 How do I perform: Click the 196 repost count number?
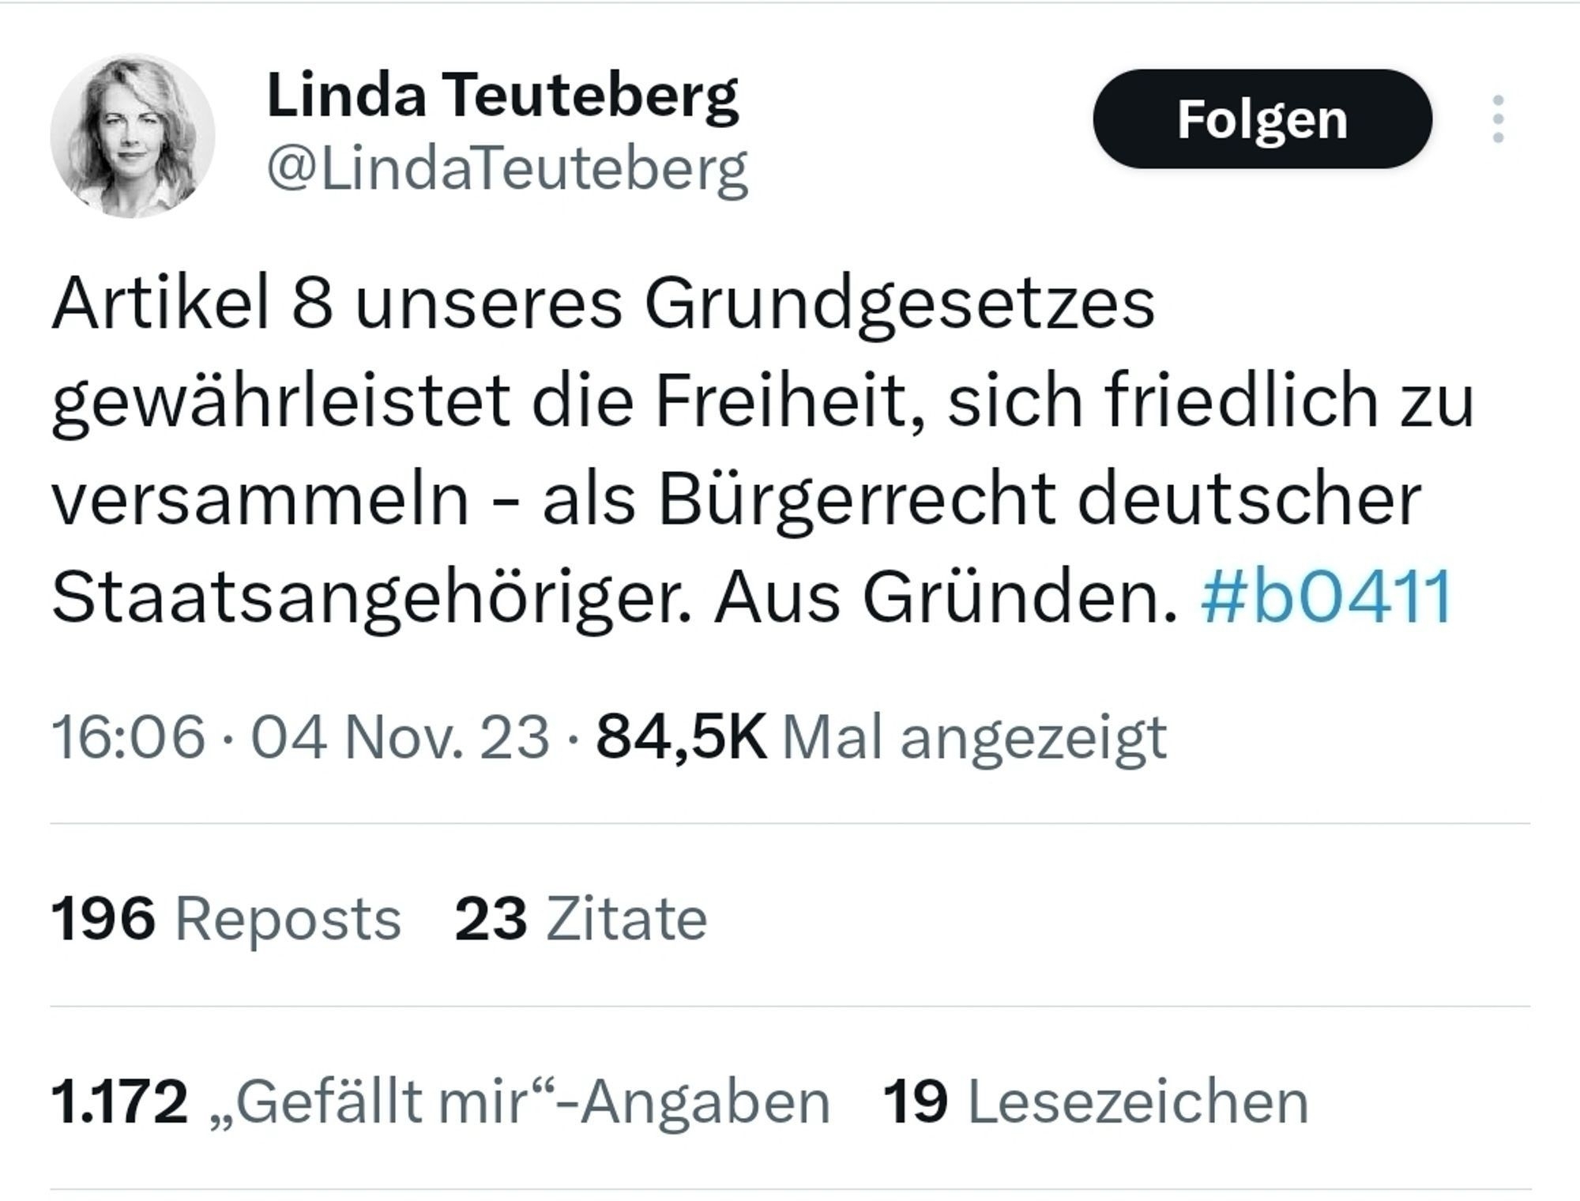point(103,920)
